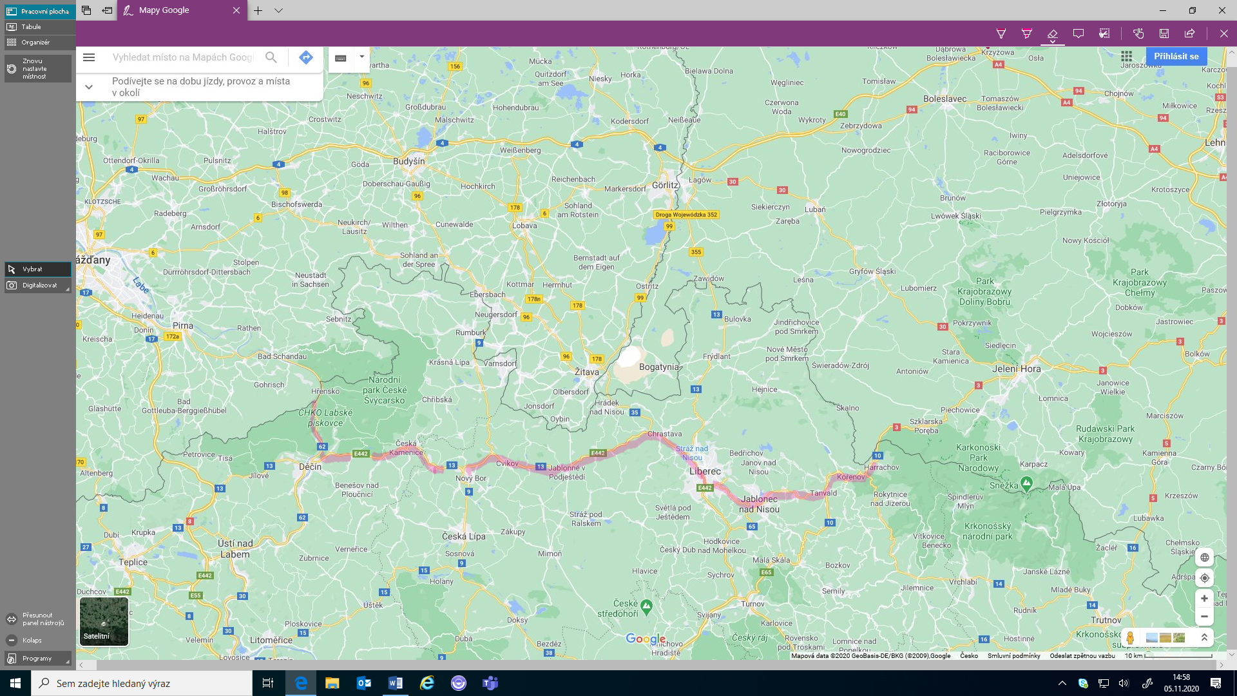1237x696 pixels.
Task: Expand the travel time info panel chevron
Action: pyautogui.click(x=89, y=87)
